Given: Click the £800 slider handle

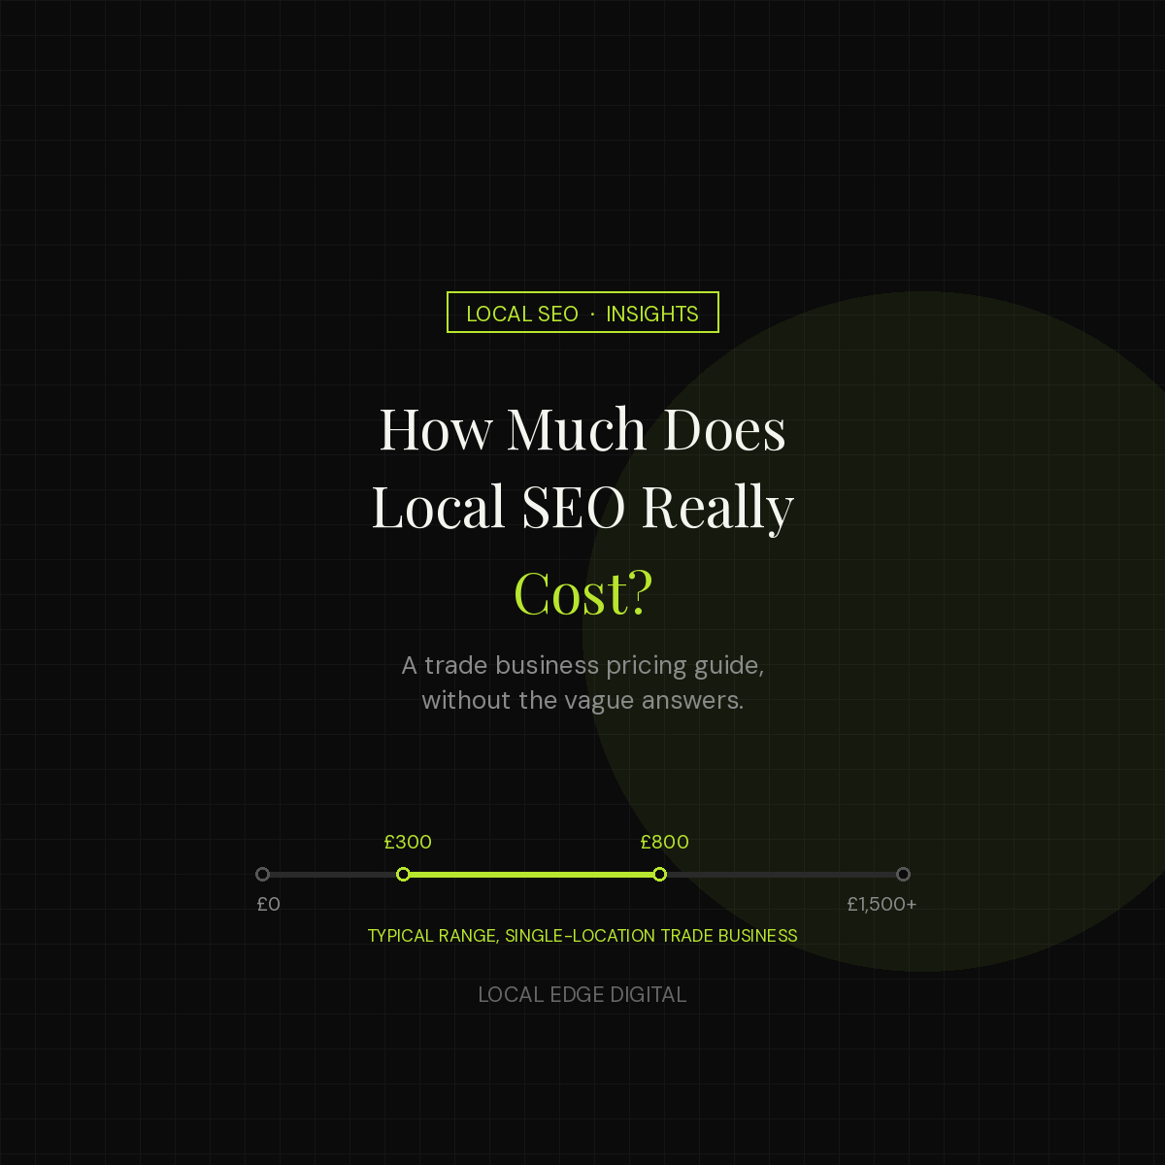Looking at the screenshot, I should (x=660, y=875).
